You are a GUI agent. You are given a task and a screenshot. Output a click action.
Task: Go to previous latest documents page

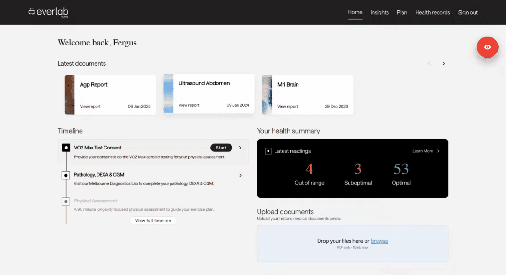click(x=429, y=64)
